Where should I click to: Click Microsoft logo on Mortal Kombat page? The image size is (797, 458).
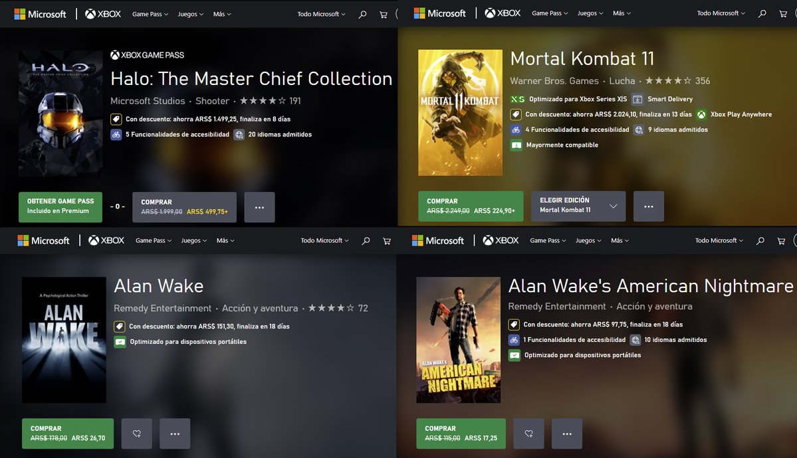coord(439,13)
